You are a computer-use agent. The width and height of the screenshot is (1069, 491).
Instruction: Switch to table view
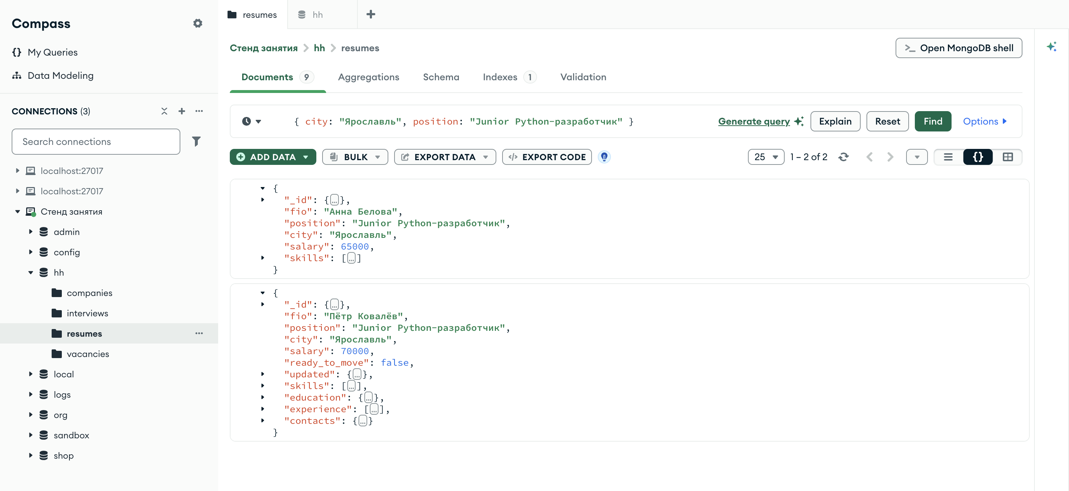tap(1008, 157)
